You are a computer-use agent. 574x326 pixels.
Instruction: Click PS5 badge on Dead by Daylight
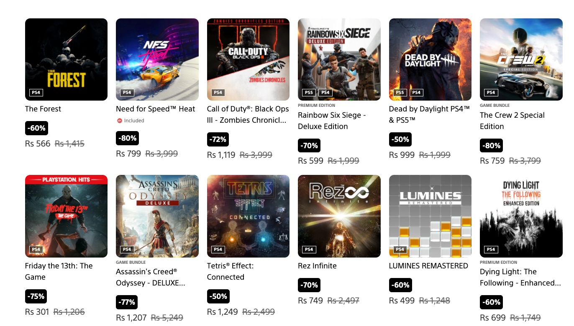[400, 93]
